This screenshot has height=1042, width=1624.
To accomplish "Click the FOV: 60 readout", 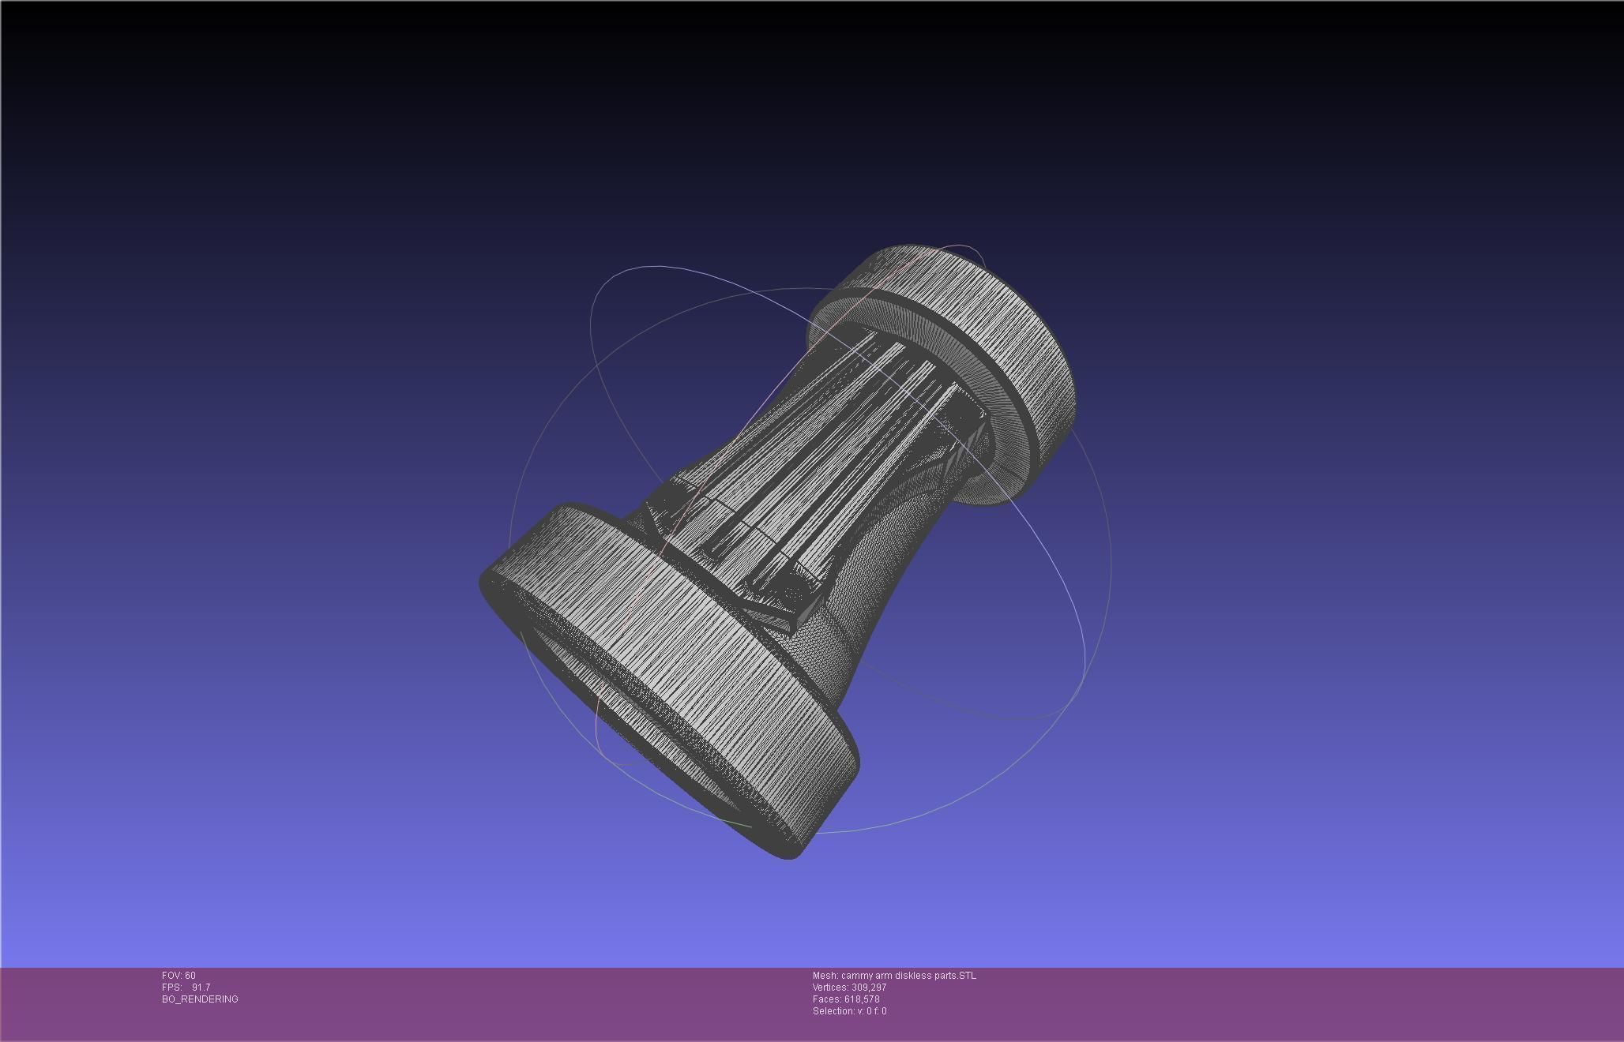I will point(179,976).
